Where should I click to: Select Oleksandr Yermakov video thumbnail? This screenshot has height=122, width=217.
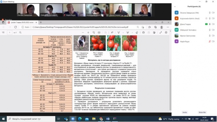(x=51, y=10)
